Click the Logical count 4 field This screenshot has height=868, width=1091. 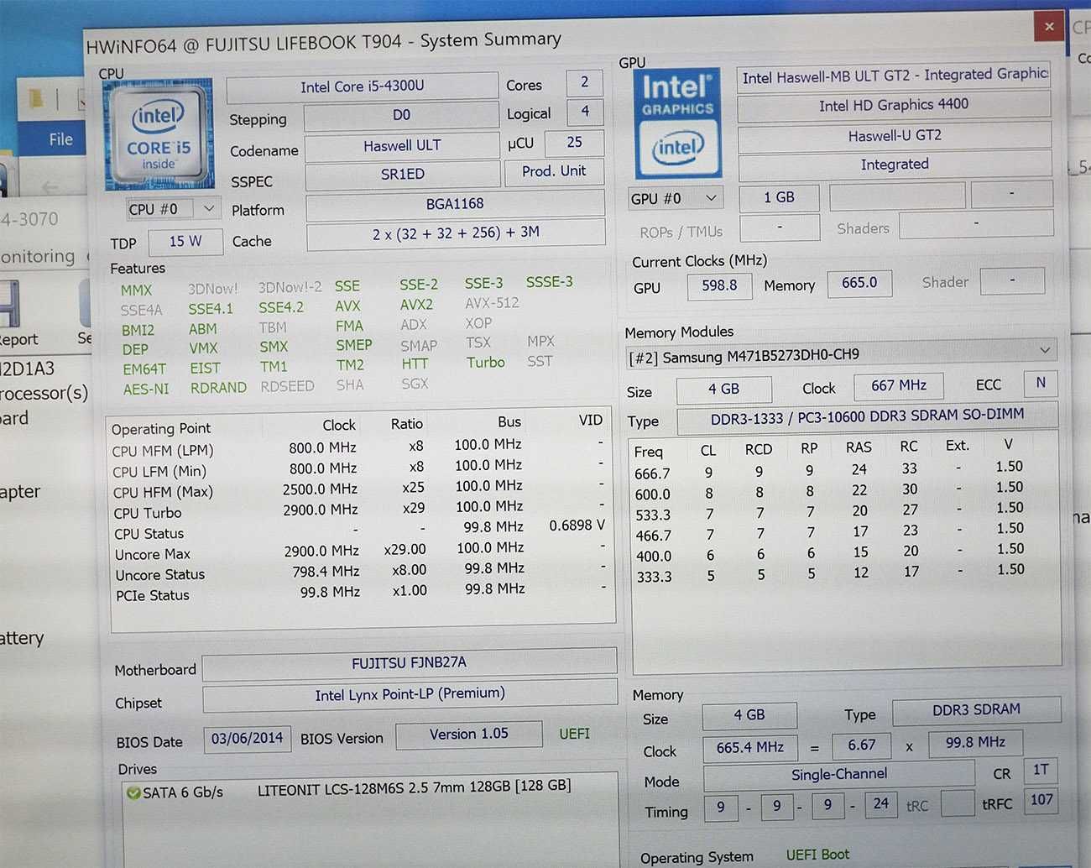585,112
